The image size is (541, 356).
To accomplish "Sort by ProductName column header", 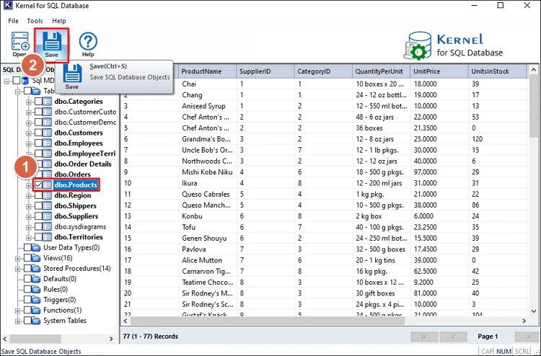I will point(208,71).
